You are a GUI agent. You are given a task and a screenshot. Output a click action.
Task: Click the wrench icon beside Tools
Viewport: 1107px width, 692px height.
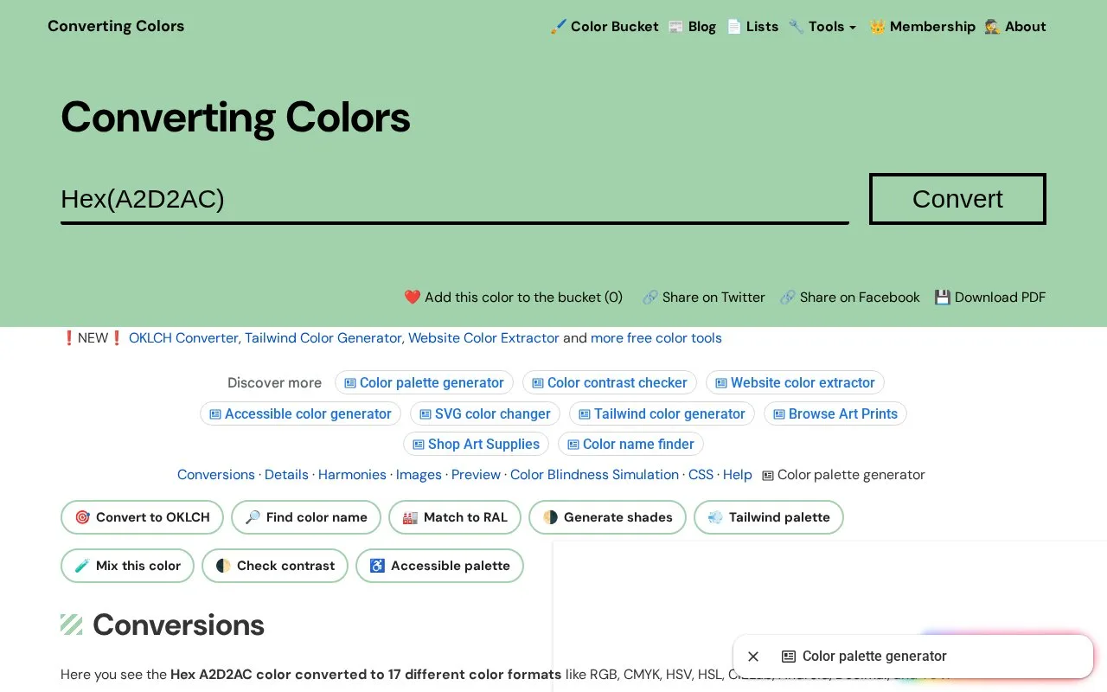click(x=796, y=26)
